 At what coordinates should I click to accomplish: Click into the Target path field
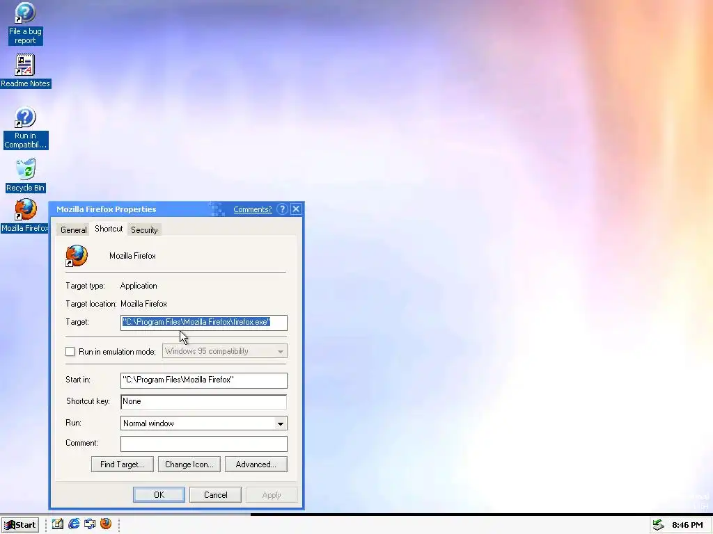[x=204, y=323]
